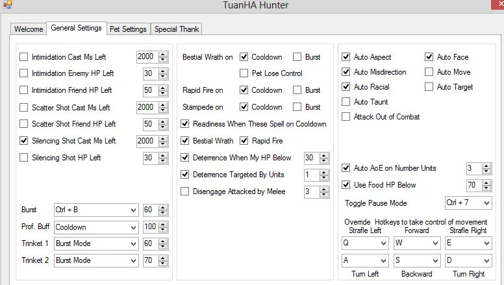Enable Disengage Attacked by Melee
504x285 pixels.
[x=185, y=192]
